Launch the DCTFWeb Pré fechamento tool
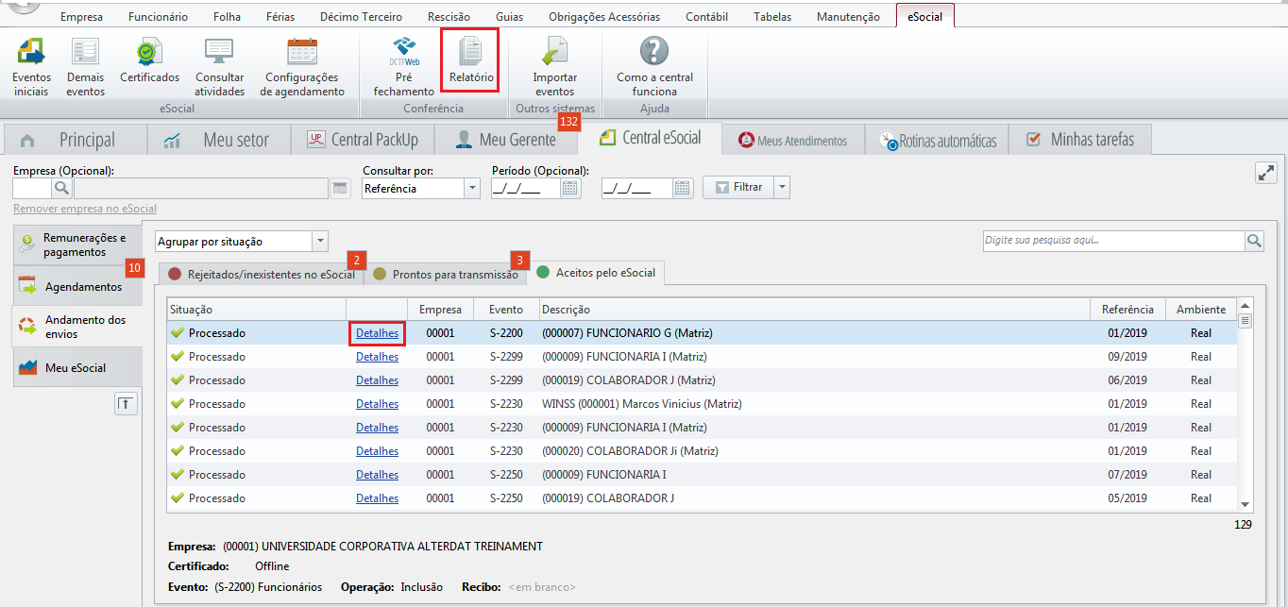 point(404,66)
